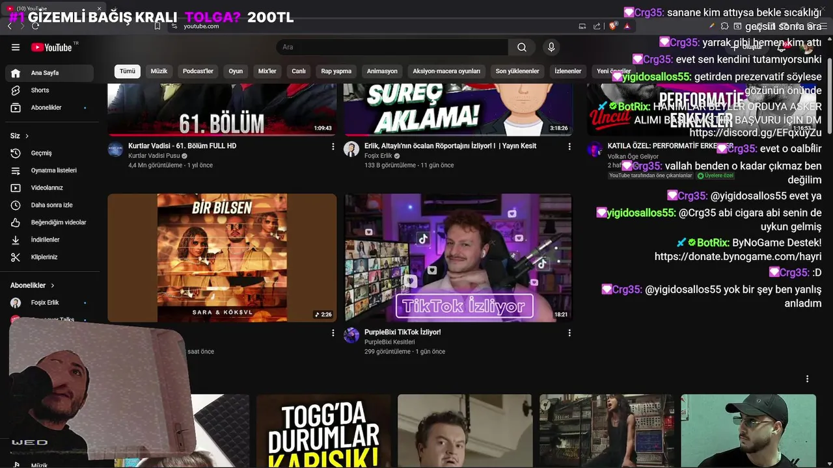Open short with man in black cap
The height and width of the screenshot is (468, 833).
(x=748, y=430)
